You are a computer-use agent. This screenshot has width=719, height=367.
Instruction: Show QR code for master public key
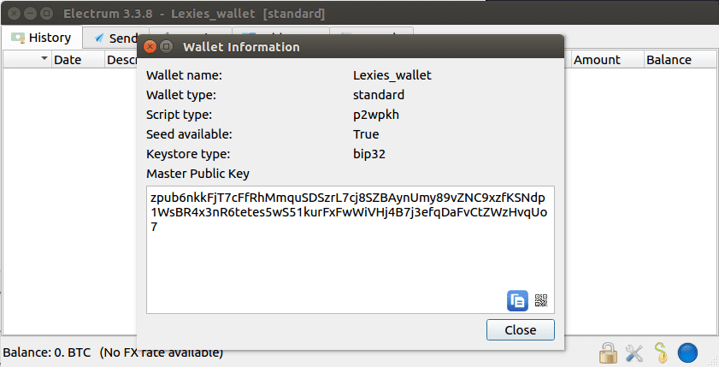click(x=540, y=300)
